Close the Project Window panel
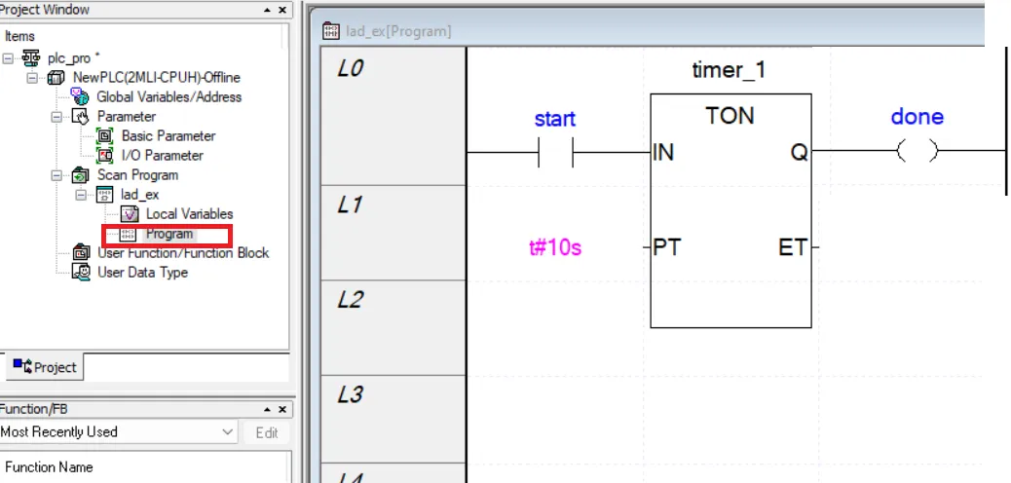 click(x=282, y=11)
